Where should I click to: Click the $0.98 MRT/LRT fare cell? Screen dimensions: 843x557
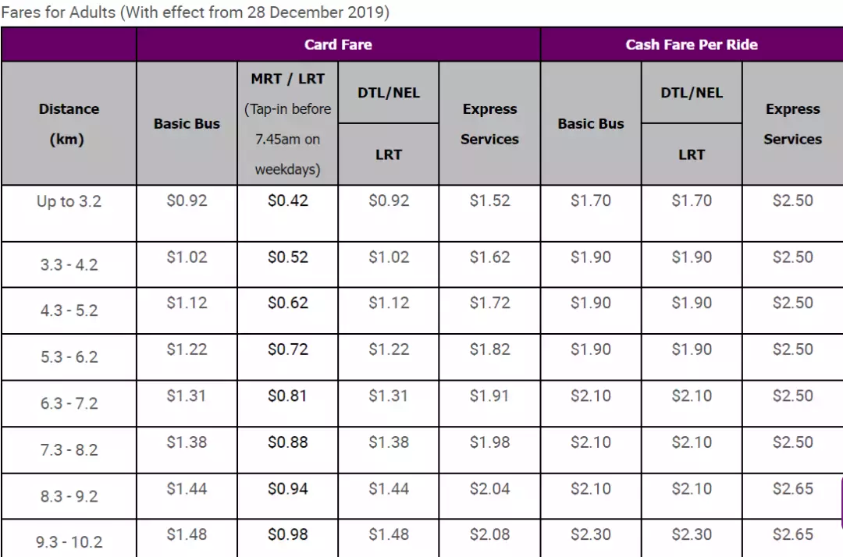pyautogui.click(x=287, y=535)
